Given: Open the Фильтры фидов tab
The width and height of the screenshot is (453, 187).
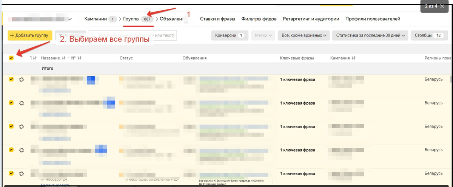Looking at the screenshot, I should (x=259, y=19).
